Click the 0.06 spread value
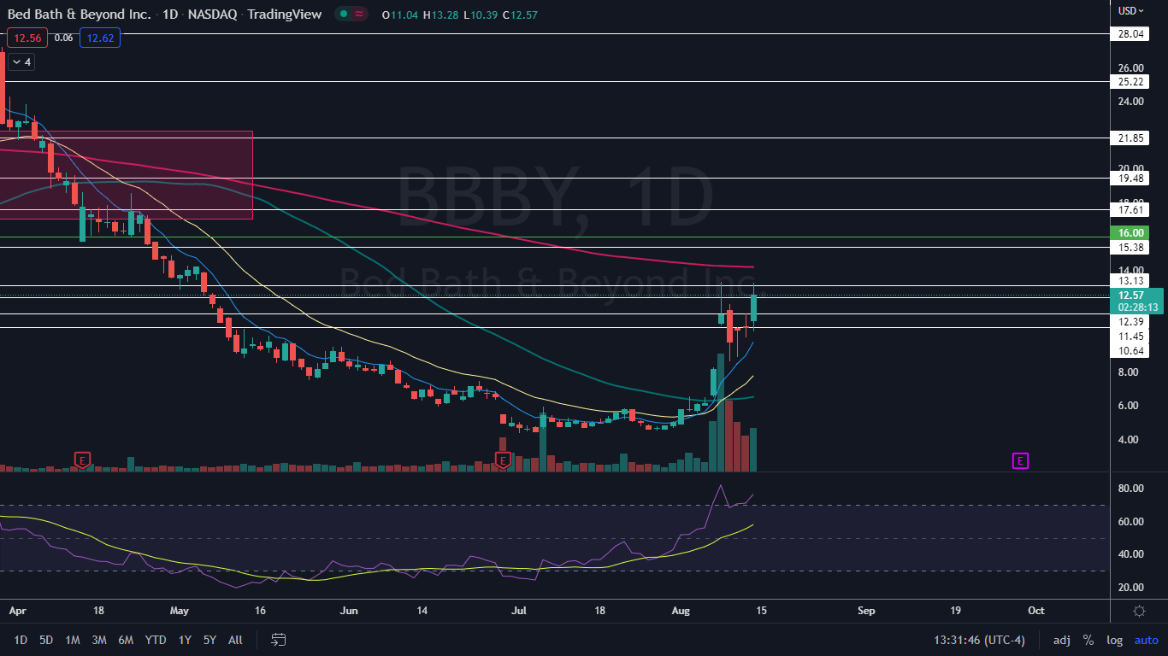Viewport: 1168px width, 656px height. pyautogui.click(x=63, y=38)
